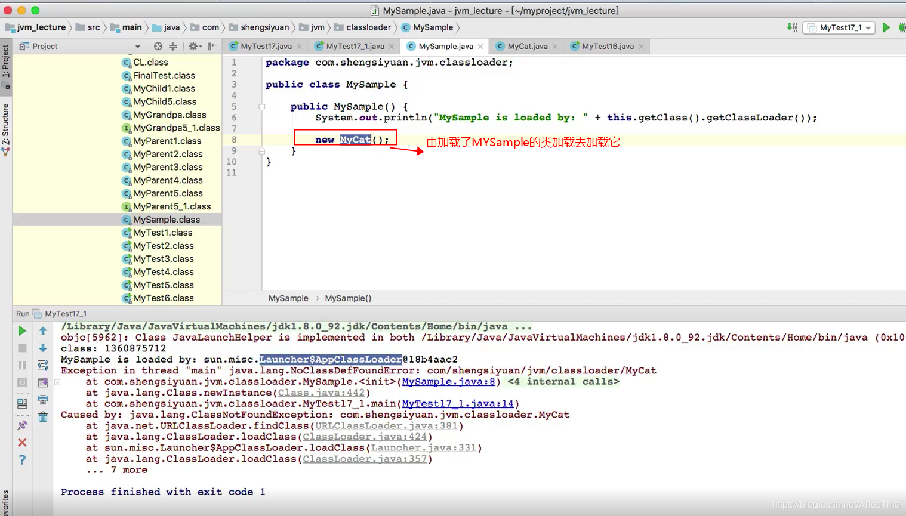Viewport: 906px width, 516px height.
Task: Click the Pause Output icon in Run panel
Action: click(x=22, y=365)
